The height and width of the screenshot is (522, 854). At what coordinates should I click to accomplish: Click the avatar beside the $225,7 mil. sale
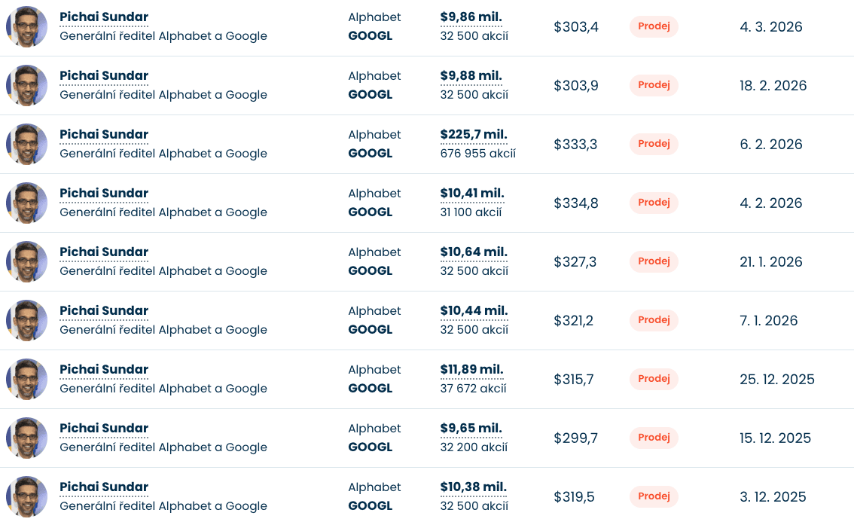(x=26, y=145)
